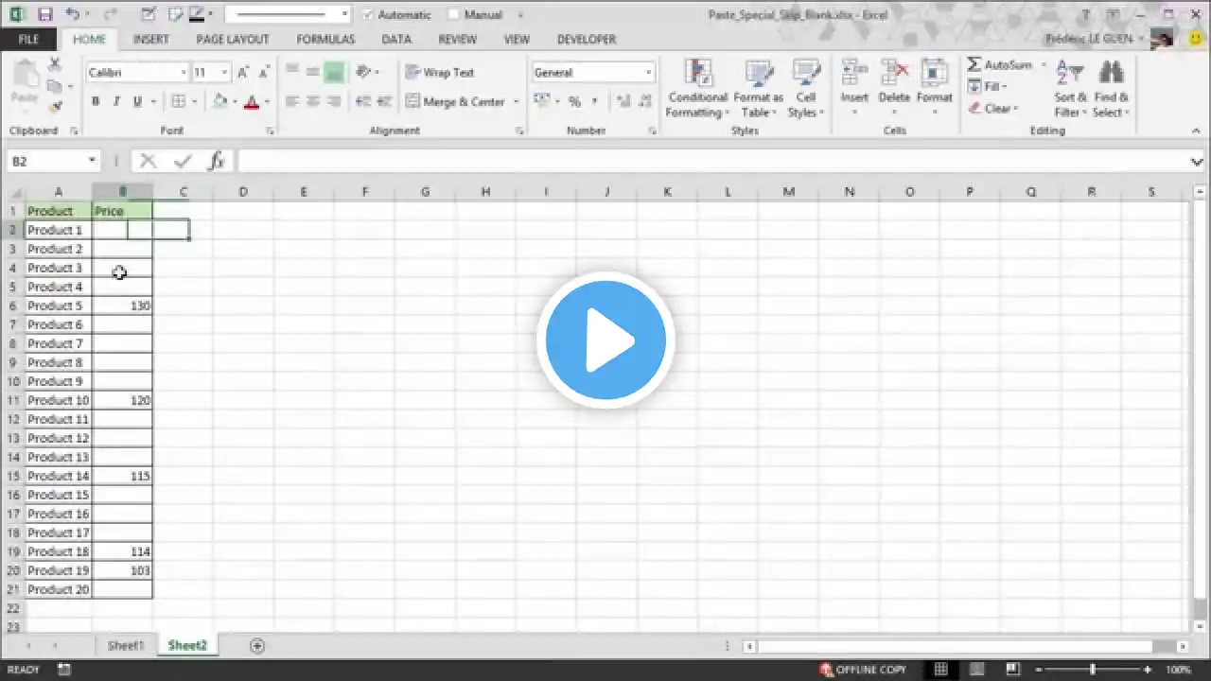Screen dimensions: 1211x681
Task: Switch to the Sheet1 tab
Action: pos(126,646)
